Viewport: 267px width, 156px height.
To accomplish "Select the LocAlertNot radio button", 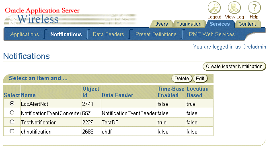I will (12, 103).
